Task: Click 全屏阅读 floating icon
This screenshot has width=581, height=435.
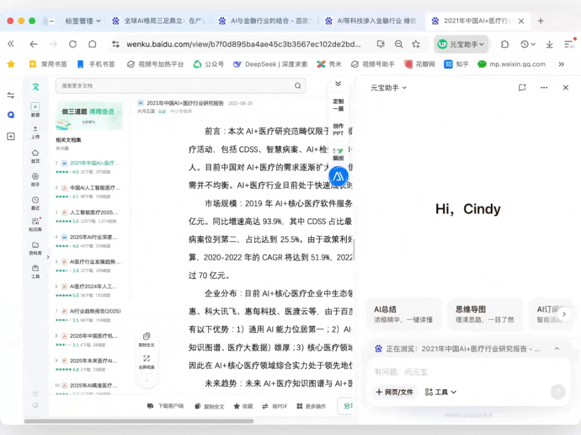Action: [146, 362]
